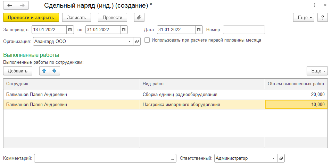Move selected row up with arrow

coord(44,71)
